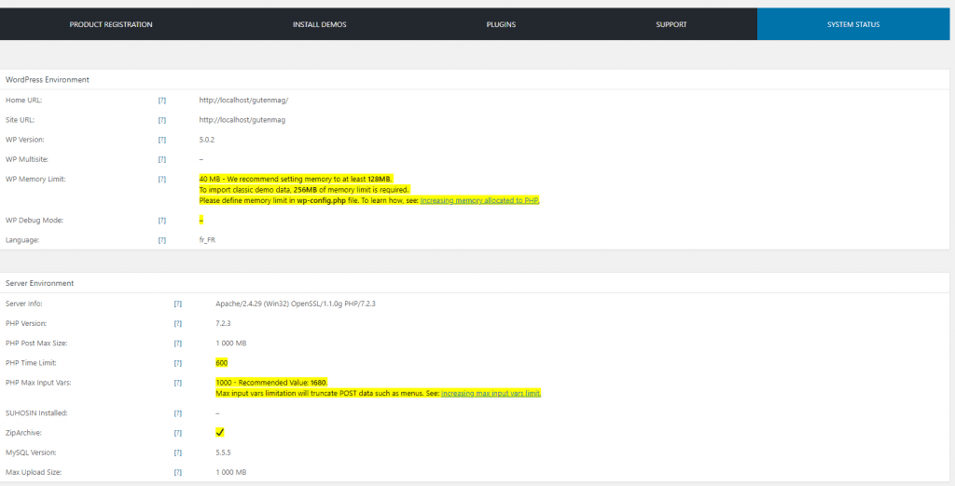Switch to the Install Demos tab

(319, 24)
